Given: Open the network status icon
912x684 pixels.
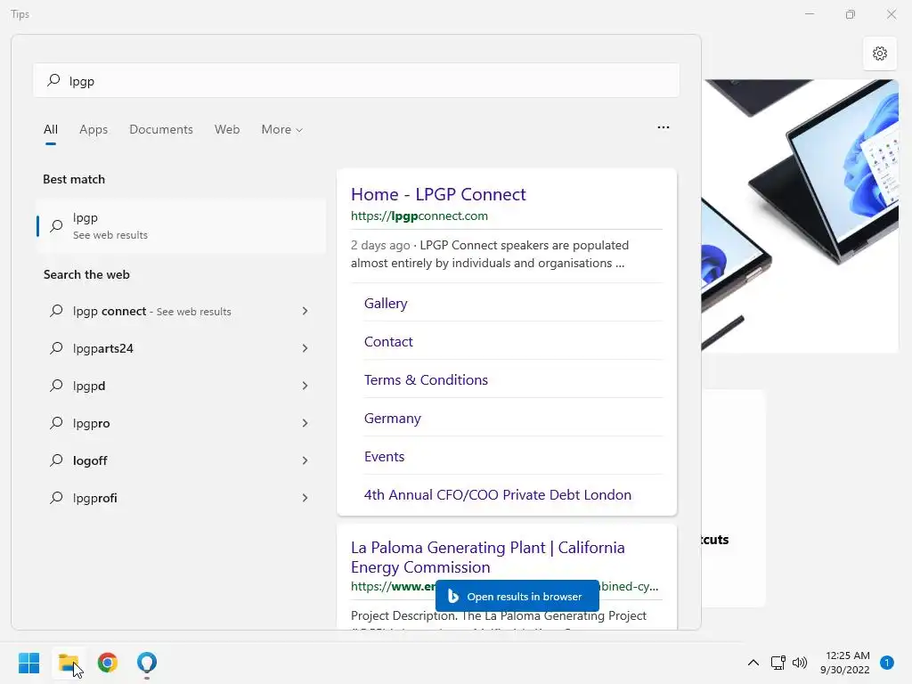Looking at the screenshot, I should 778,663.
